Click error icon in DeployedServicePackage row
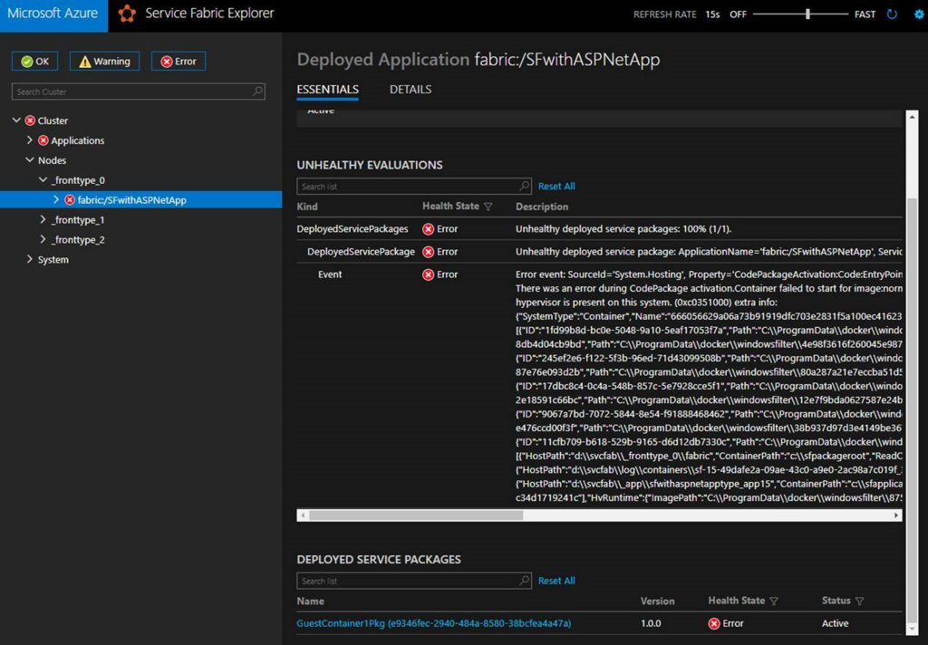 click(x=428, y=252)
